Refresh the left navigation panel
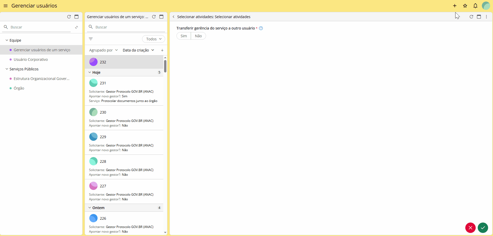The height and width of the screenshot is (236, 493). point(69,17)
